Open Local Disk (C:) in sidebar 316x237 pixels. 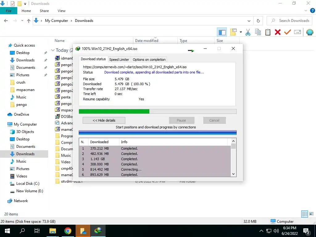tap(28, 184)
